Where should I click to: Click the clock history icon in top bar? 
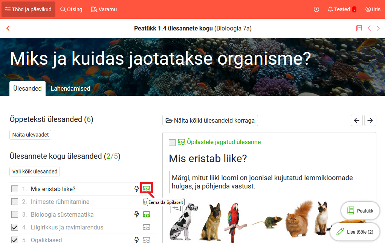coord(316,9)
